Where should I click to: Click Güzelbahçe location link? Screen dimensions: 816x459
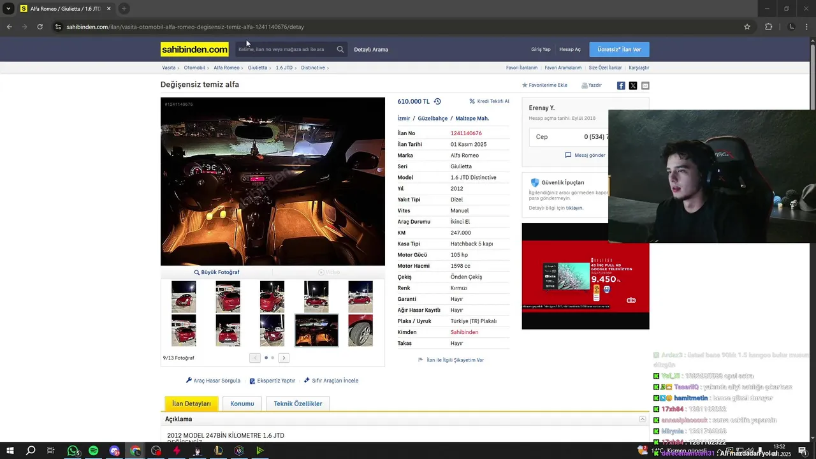click(x=433, y=119)
